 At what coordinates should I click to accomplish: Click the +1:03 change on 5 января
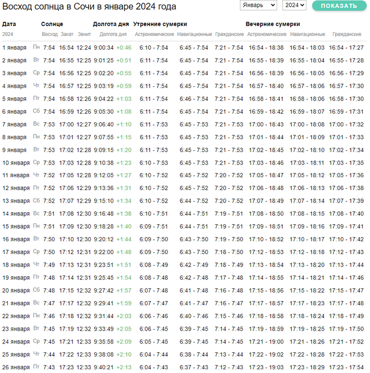(124, 99)
